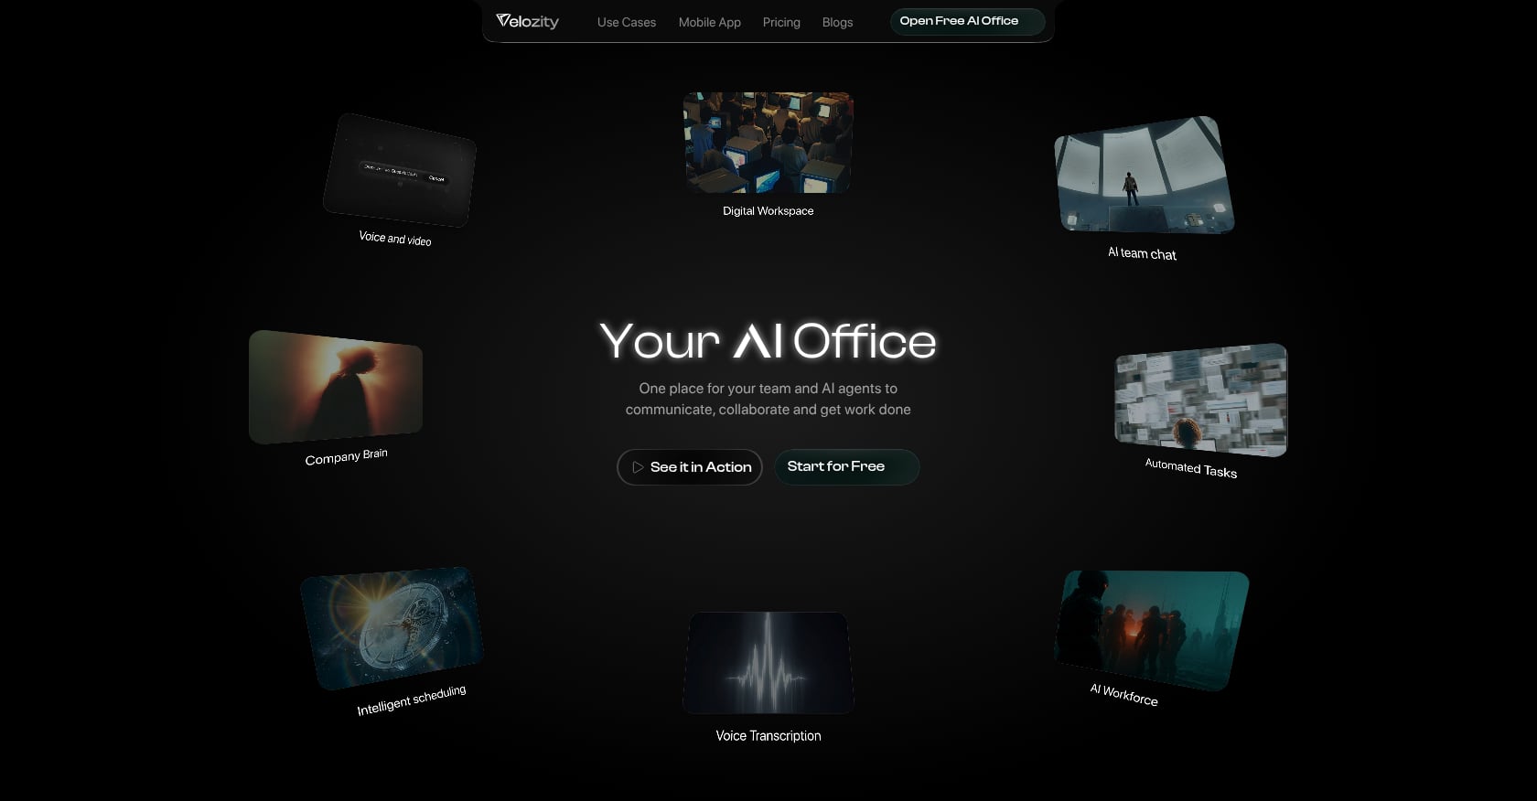The height and width of the screenshot is (801, 1537).
Task: Click the Velozity logo
Action: (x=527, y=21)
